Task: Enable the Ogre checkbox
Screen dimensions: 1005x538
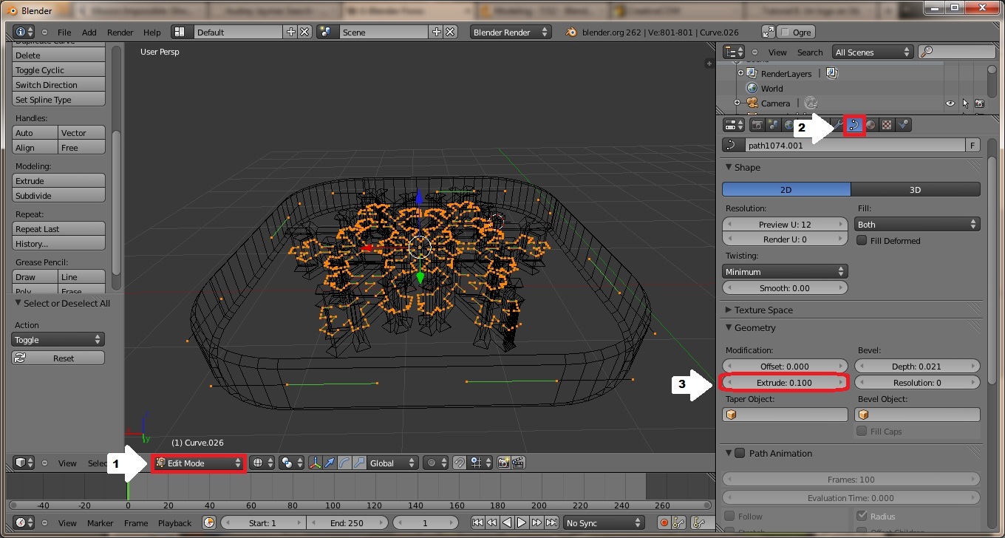Action: 785,33
